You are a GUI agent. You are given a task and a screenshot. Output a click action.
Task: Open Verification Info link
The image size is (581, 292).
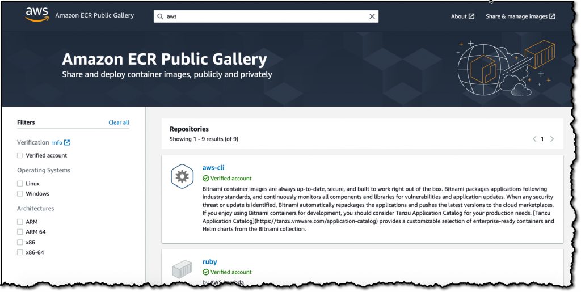click(x=61, y=142)
